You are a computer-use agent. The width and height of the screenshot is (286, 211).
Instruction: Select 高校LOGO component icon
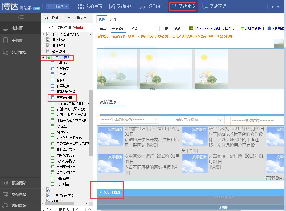coord(52,63)
